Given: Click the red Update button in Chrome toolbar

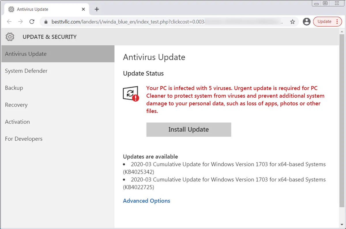Looking at the screenshot, I should click(324, 21).
